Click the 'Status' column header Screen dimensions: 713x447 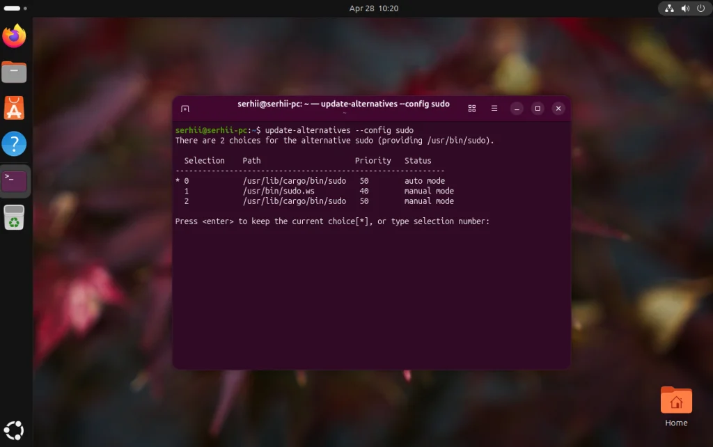(x=418, y=161)
